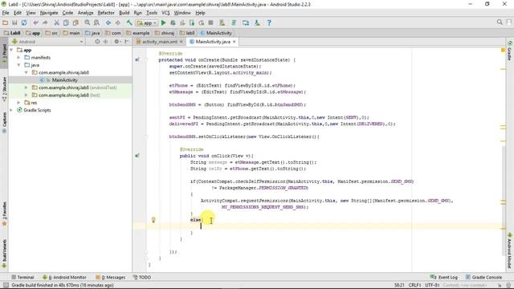
Task: Open the Android project view dropdown
Action: click(47, 42)
